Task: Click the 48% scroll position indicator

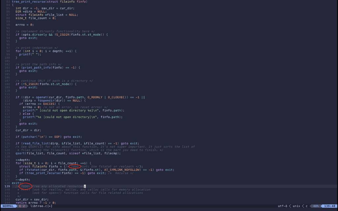Action: (316, 206)
